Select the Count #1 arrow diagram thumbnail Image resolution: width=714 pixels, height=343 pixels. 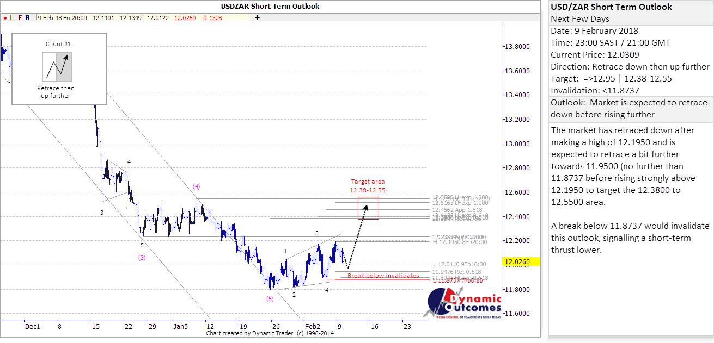pos(57,67)
